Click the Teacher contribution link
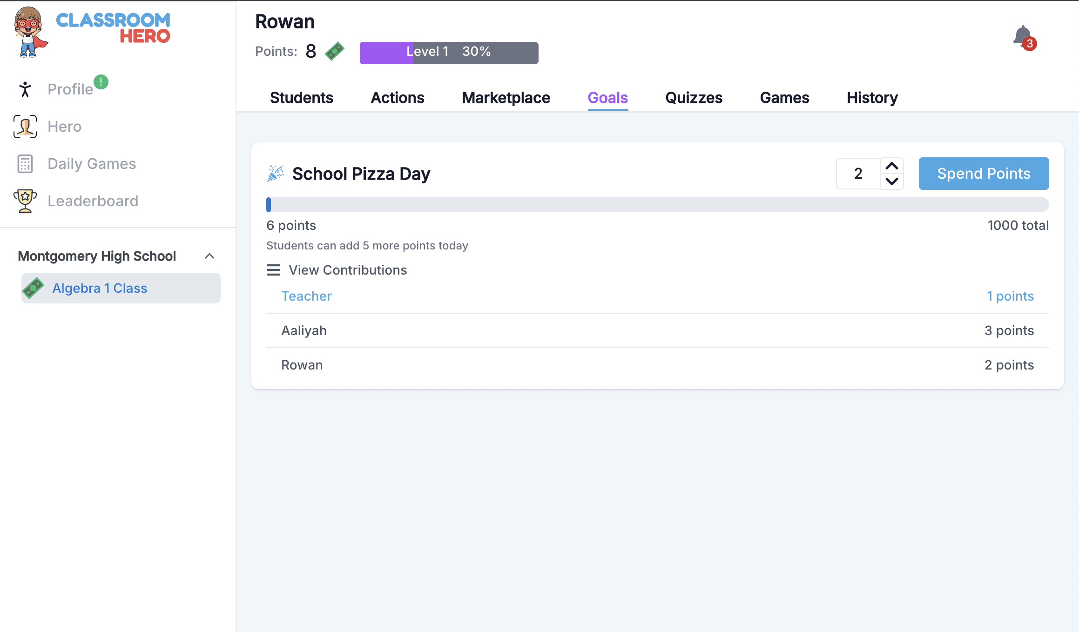This screenshot has height=632, width=1079. [306, 296]
